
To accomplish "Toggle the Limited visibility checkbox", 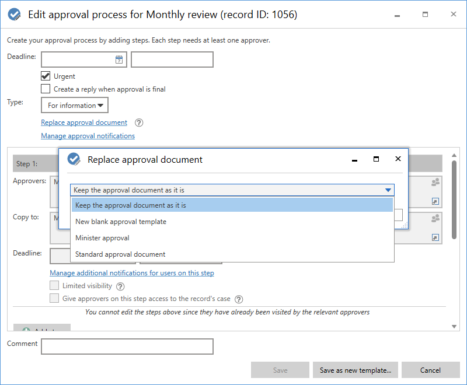I will (x=54, y=285).
